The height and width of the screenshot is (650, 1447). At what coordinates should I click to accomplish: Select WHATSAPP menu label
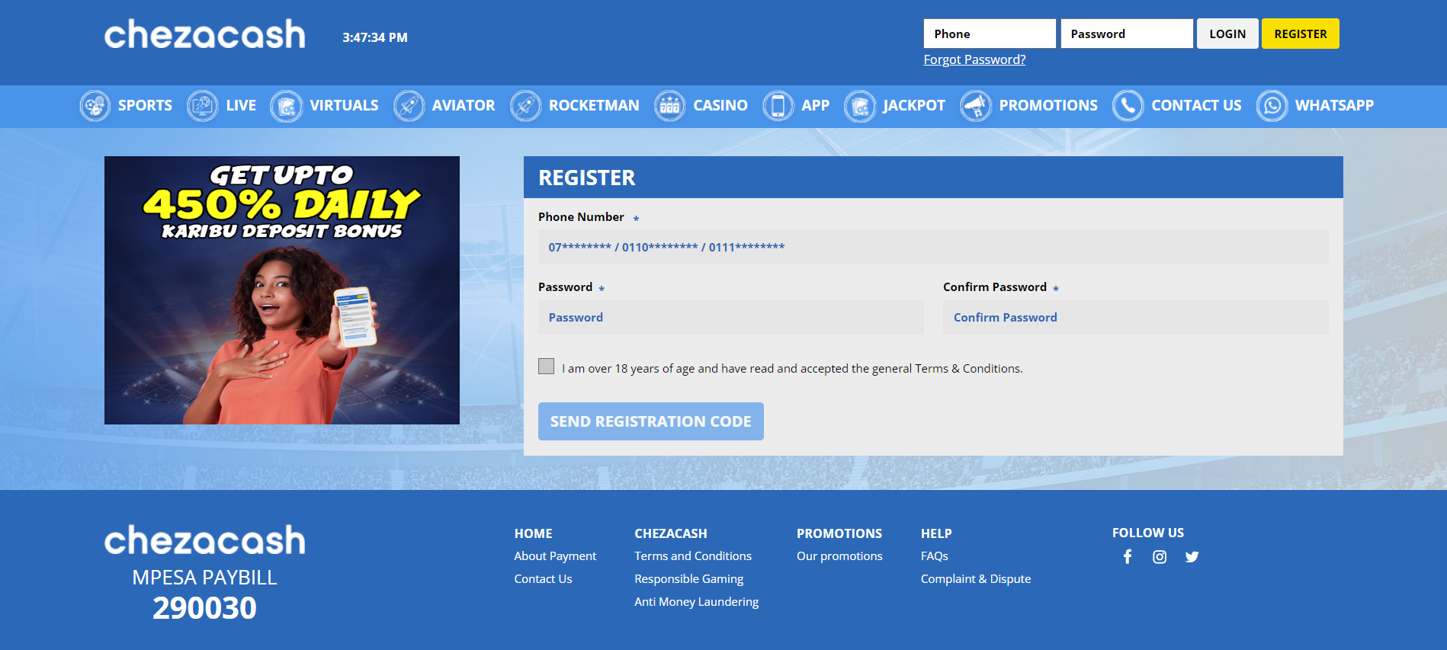1334,105
